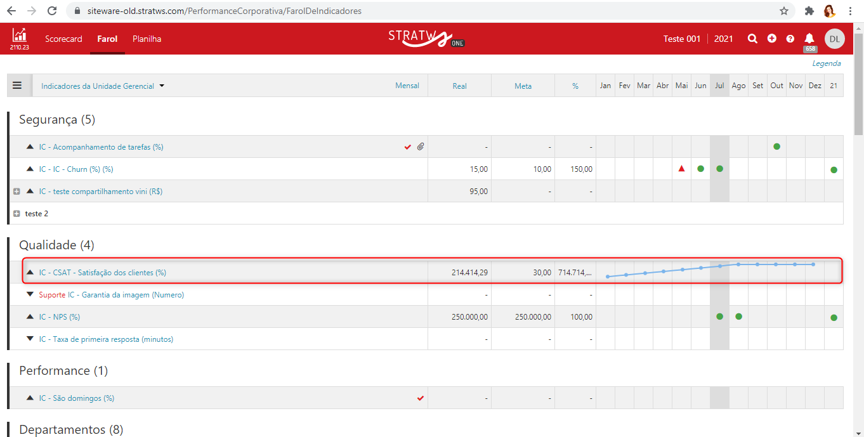
Task: Click the Segurança (5) section heading
Action: pyautogui.click(x=57, y=119)
